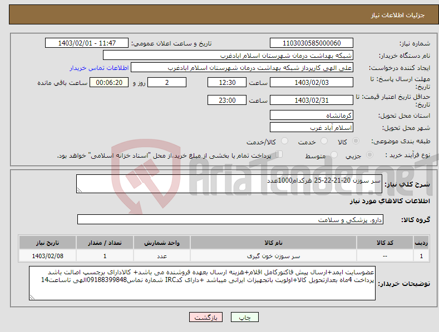This screenshot has width=439, height=332.
Task: Toggle the اسناد خزانه اسلامی payment checkbox
Action: 279,154
